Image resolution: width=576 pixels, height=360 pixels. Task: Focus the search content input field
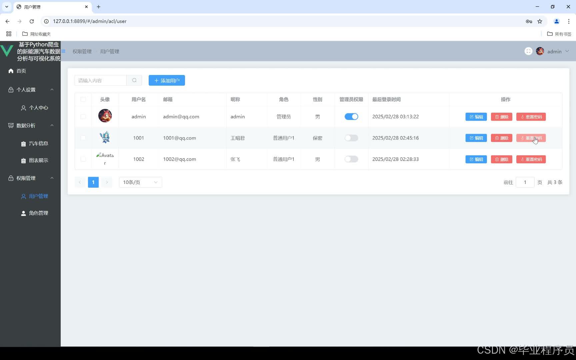click(101, 80)
